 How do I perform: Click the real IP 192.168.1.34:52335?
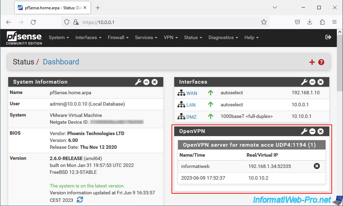point(269,166)
